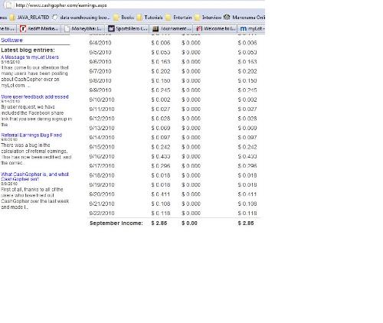Open the Interview bookmarks folder

click(208, 18)
